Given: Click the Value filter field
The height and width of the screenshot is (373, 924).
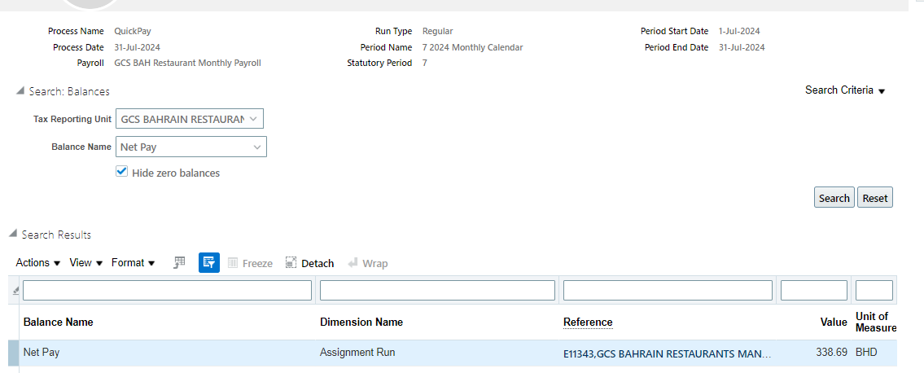Looking at the screenshot, I should click(814, 290).
